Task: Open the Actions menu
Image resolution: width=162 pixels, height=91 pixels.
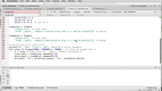Action: pos(56,1)
